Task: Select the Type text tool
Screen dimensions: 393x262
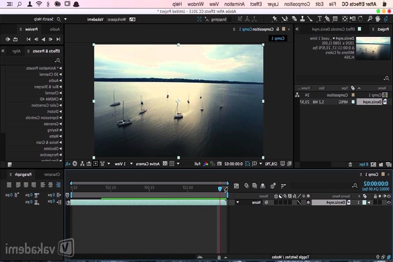Action: click(320, 19)
